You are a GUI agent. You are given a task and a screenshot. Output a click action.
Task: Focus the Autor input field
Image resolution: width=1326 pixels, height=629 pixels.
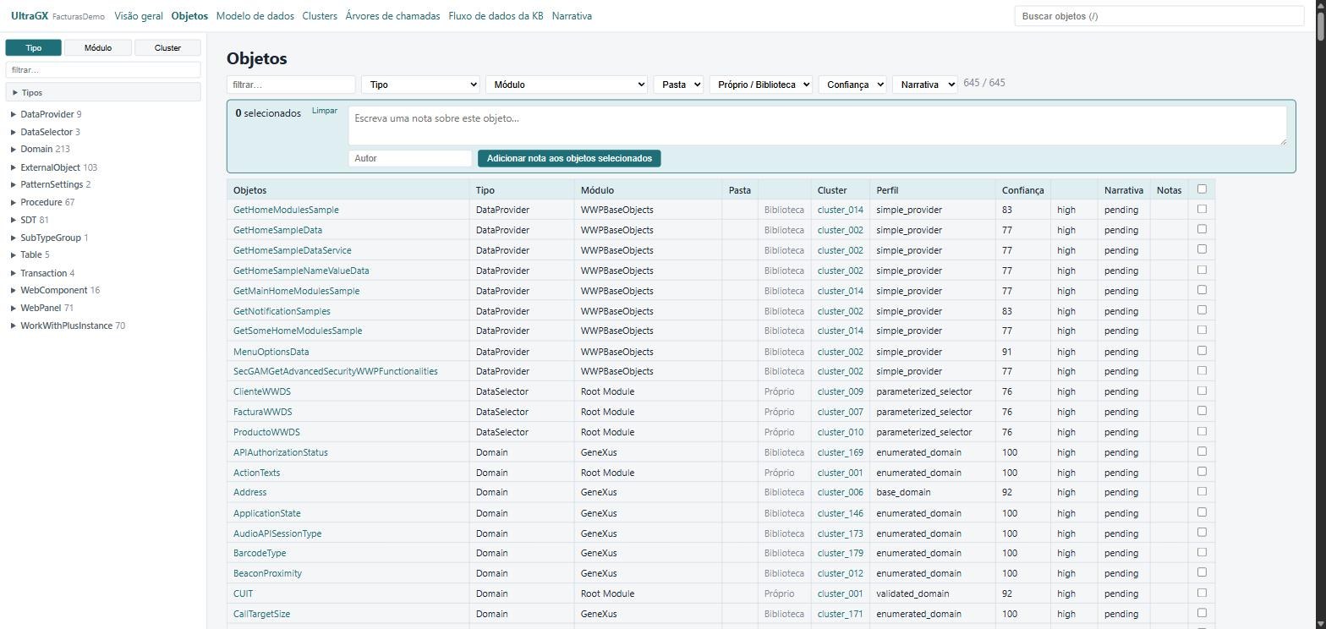(x=410, y=158)
